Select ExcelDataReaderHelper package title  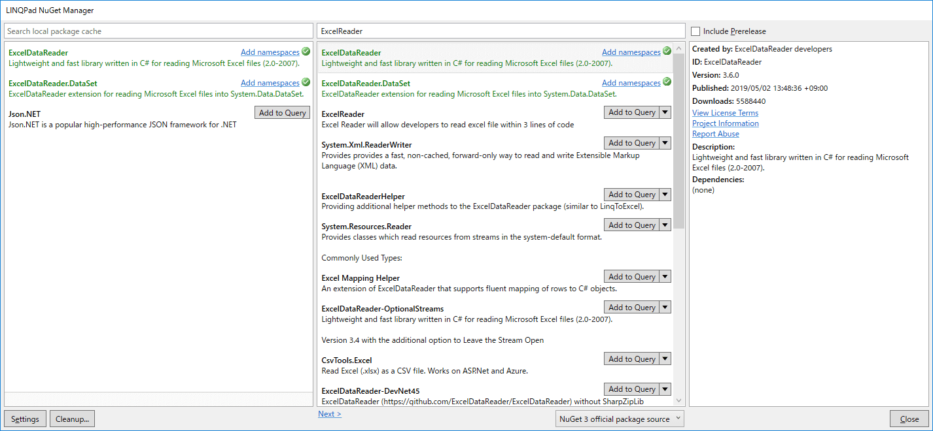pyautogui.click(x=363, y=197)
